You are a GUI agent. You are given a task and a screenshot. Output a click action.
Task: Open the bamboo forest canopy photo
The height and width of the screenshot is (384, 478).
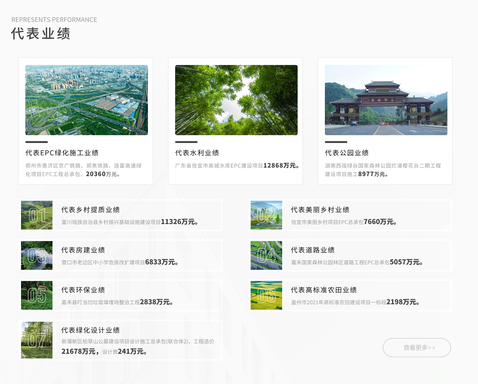click(x=236, y=100)
